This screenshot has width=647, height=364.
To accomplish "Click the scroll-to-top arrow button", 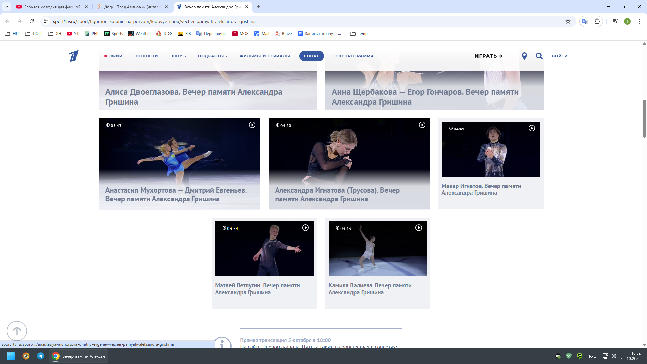I will tap(17, 331).
